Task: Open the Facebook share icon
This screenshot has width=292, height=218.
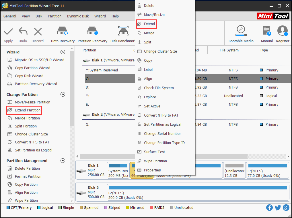Action: click(x=269, y=208)
